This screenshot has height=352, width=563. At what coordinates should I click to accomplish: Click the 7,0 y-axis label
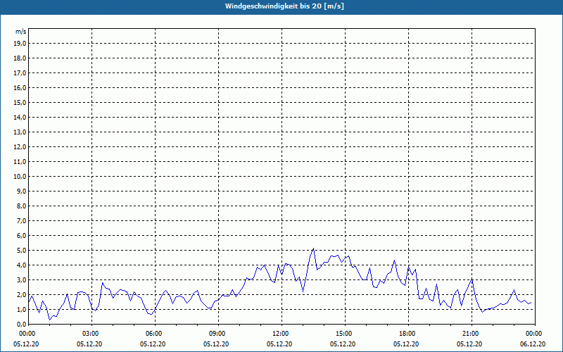point(21,220)
